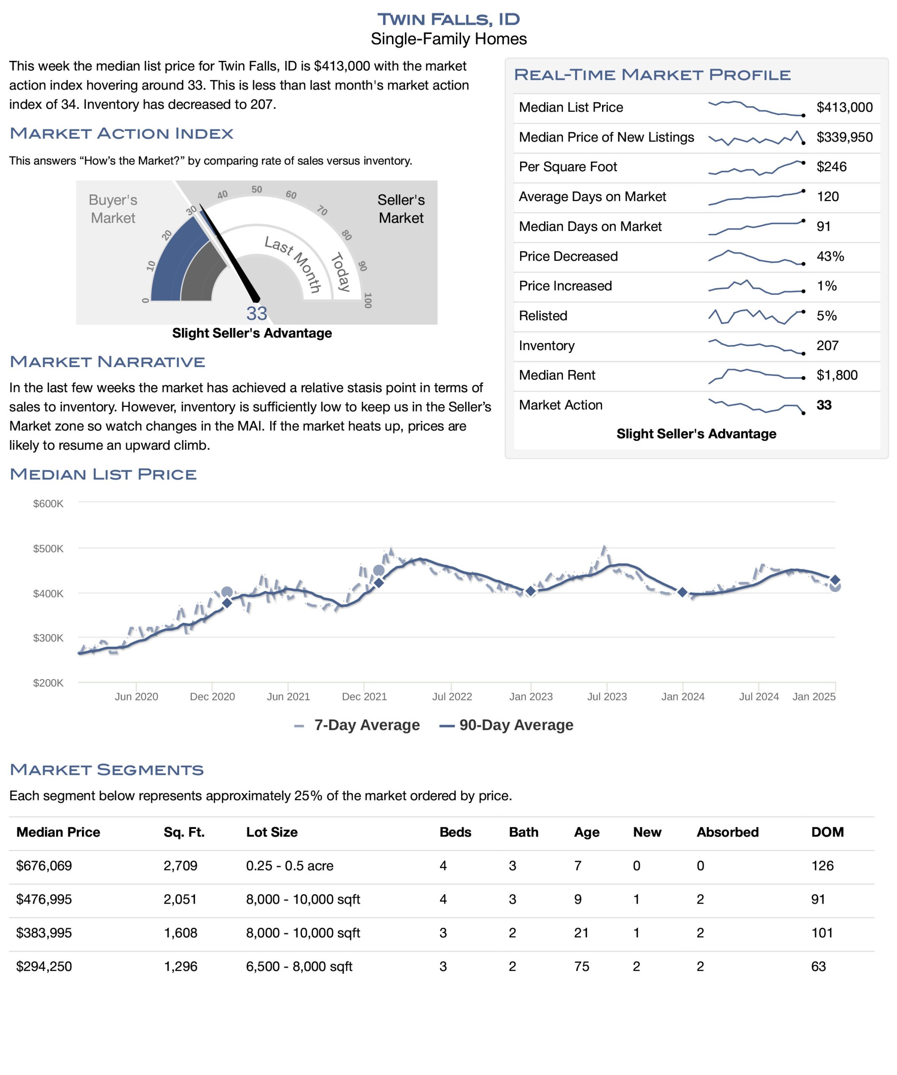The height and width of the screenshot is (1075, 897).
Task: Click the Median Price of New Listings sparkline
Action: click(757, 138)
